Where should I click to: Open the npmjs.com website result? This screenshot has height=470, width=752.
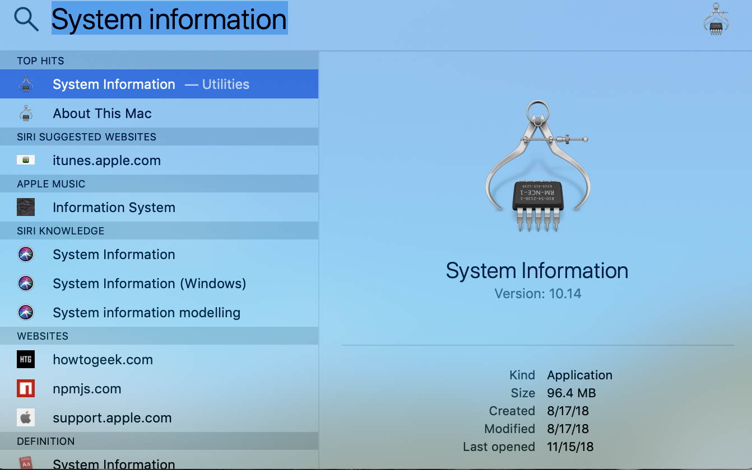pos(159,388)
